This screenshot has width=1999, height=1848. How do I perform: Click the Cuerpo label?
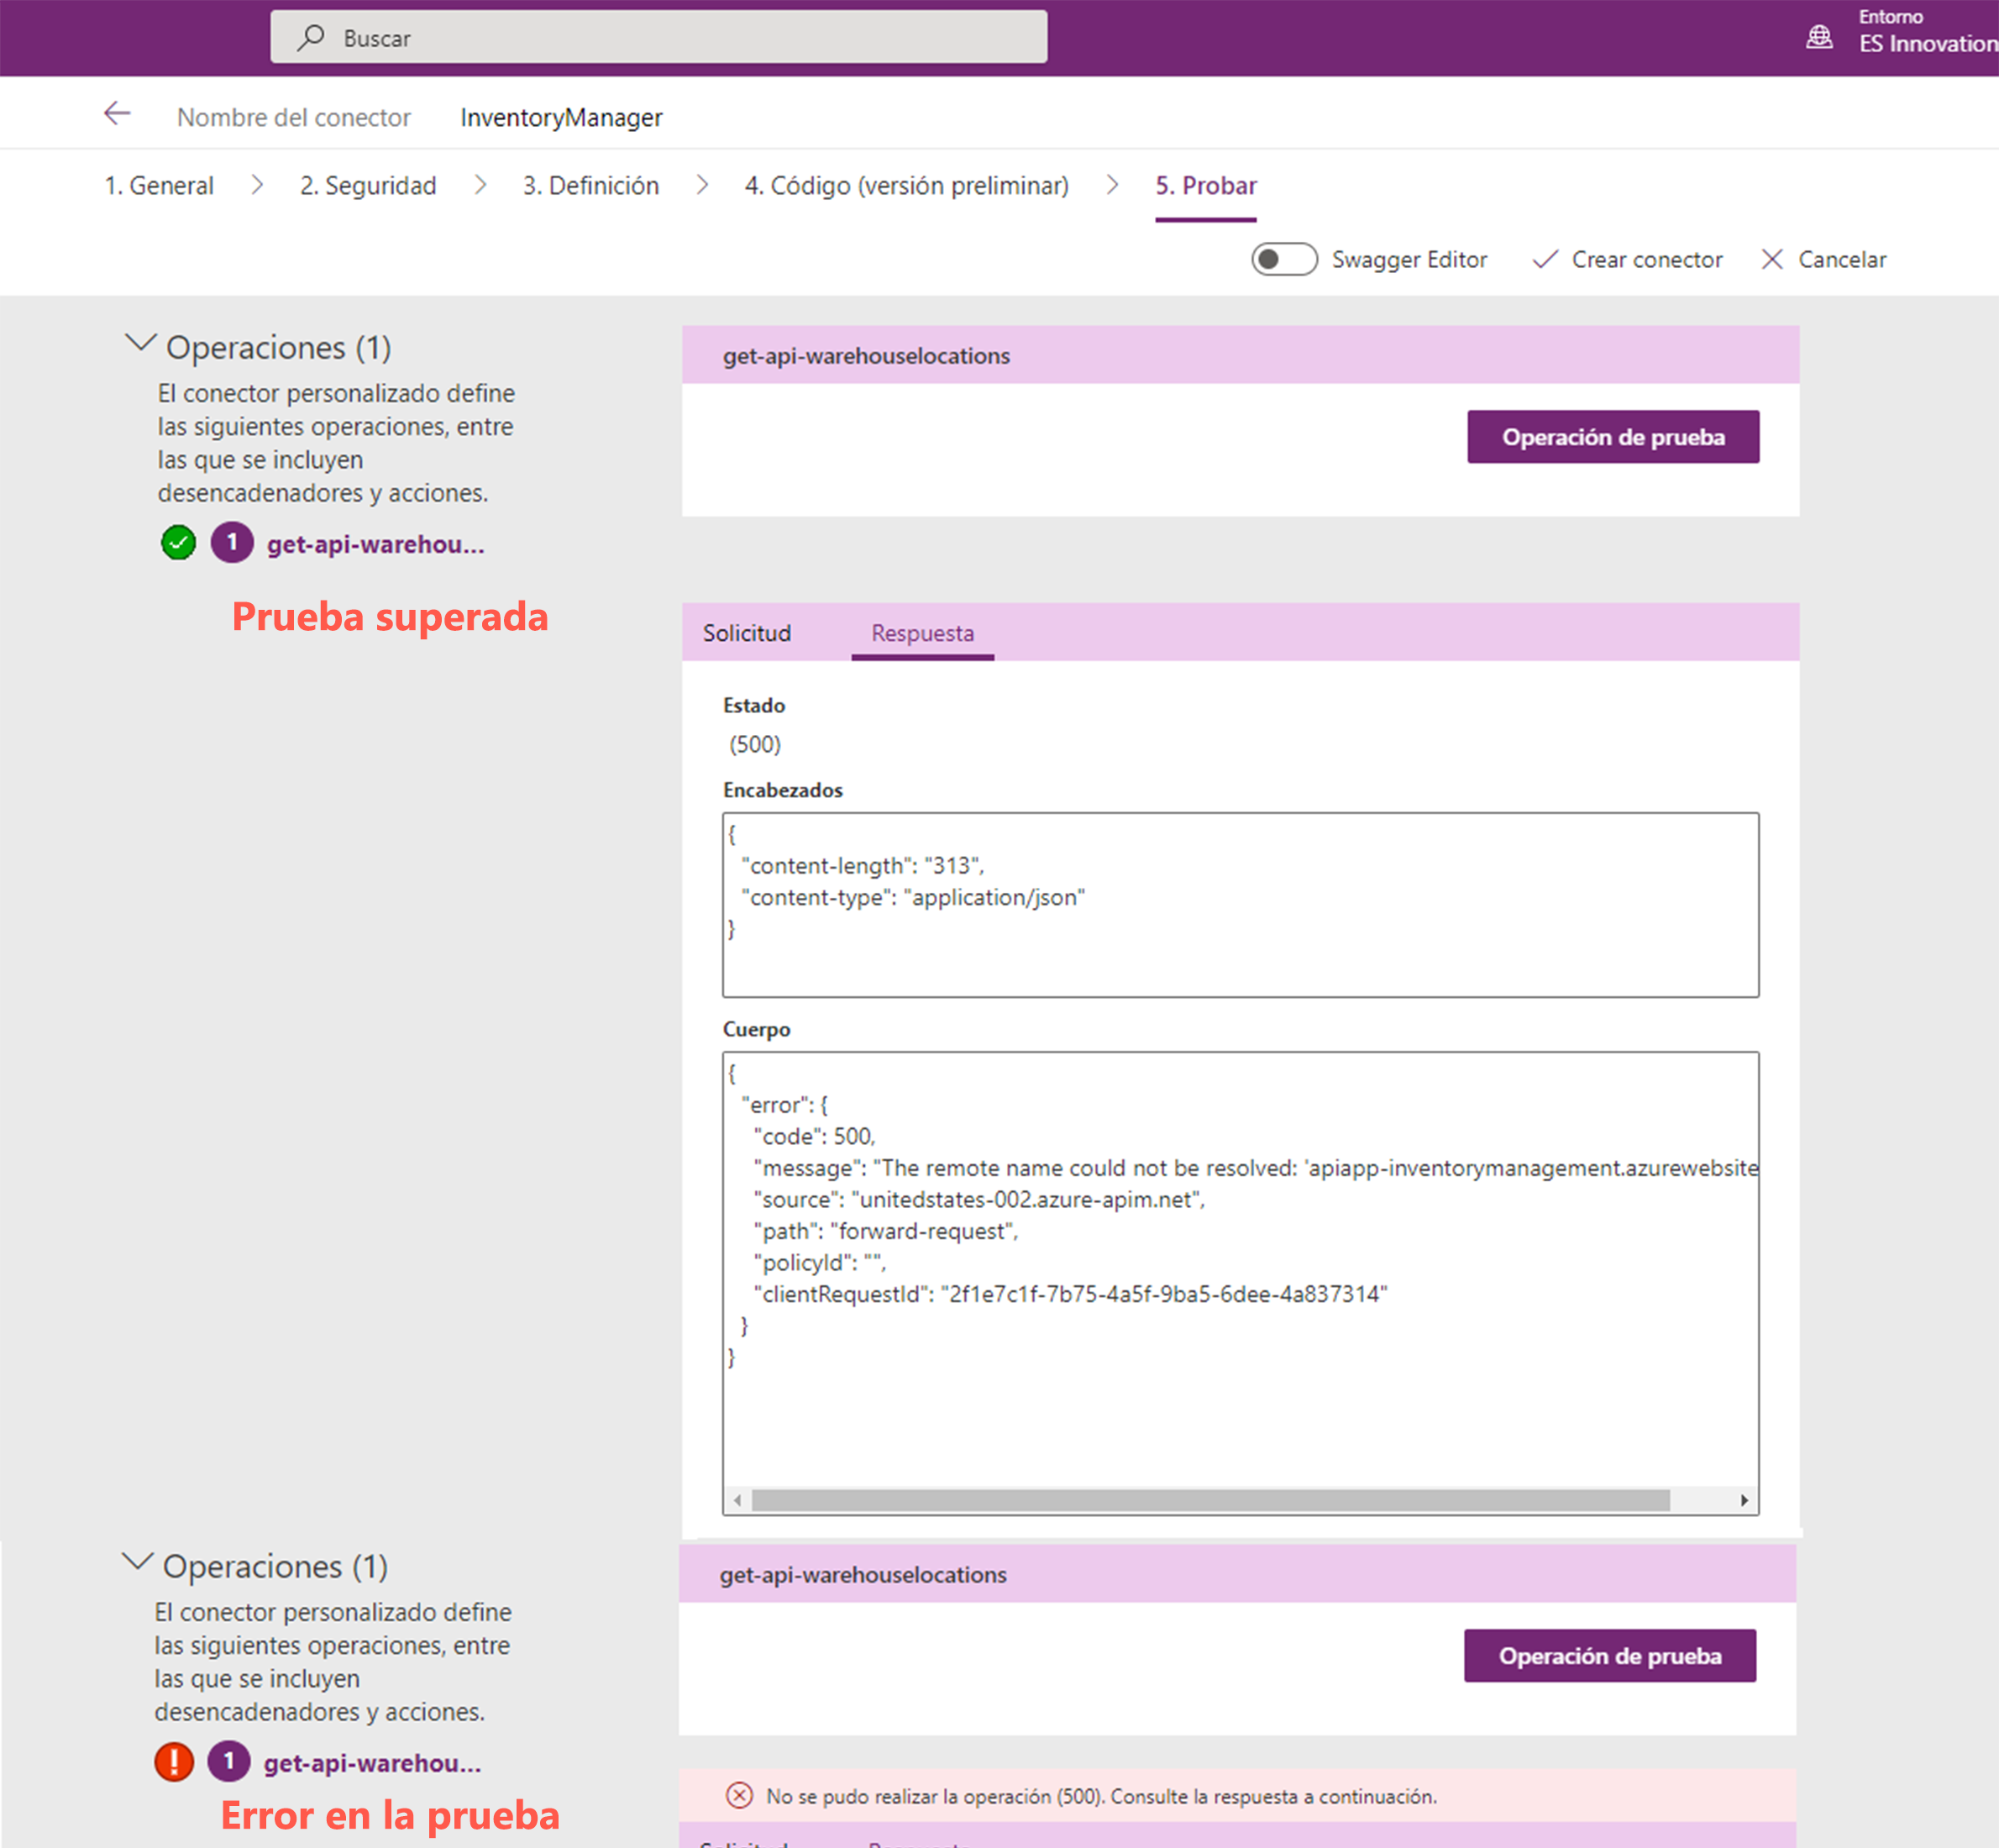756,1029
